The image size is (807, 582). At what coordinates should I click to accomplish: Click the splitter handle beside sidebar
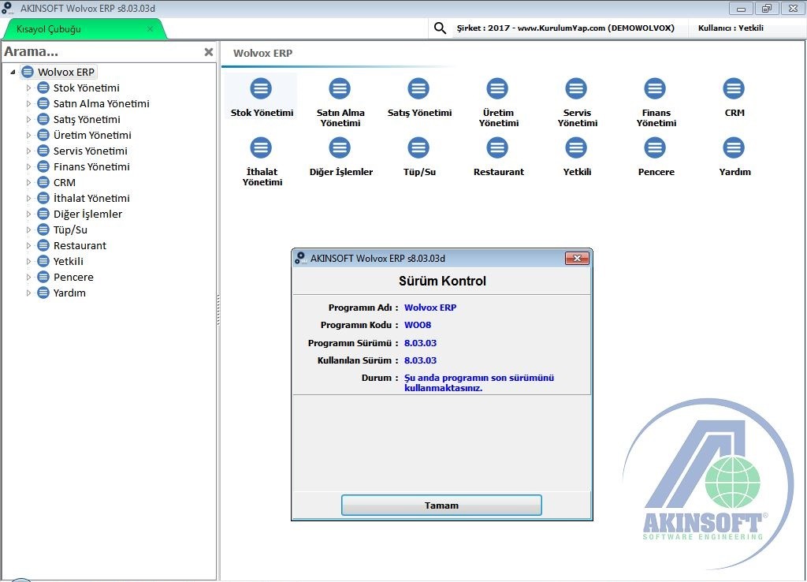coord(218,310)
